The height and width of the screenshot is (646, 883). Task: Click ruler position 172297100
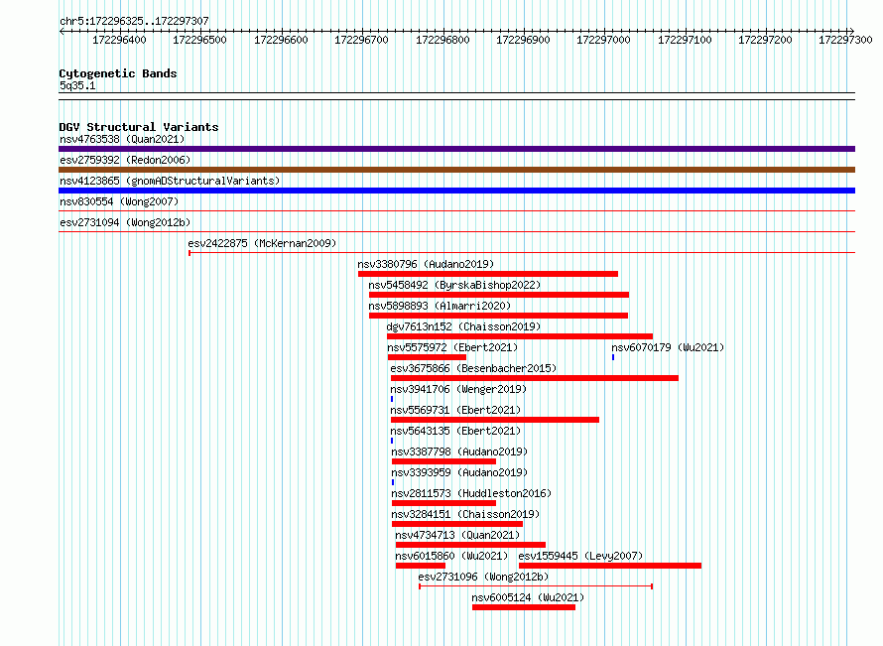click(685, 40)
